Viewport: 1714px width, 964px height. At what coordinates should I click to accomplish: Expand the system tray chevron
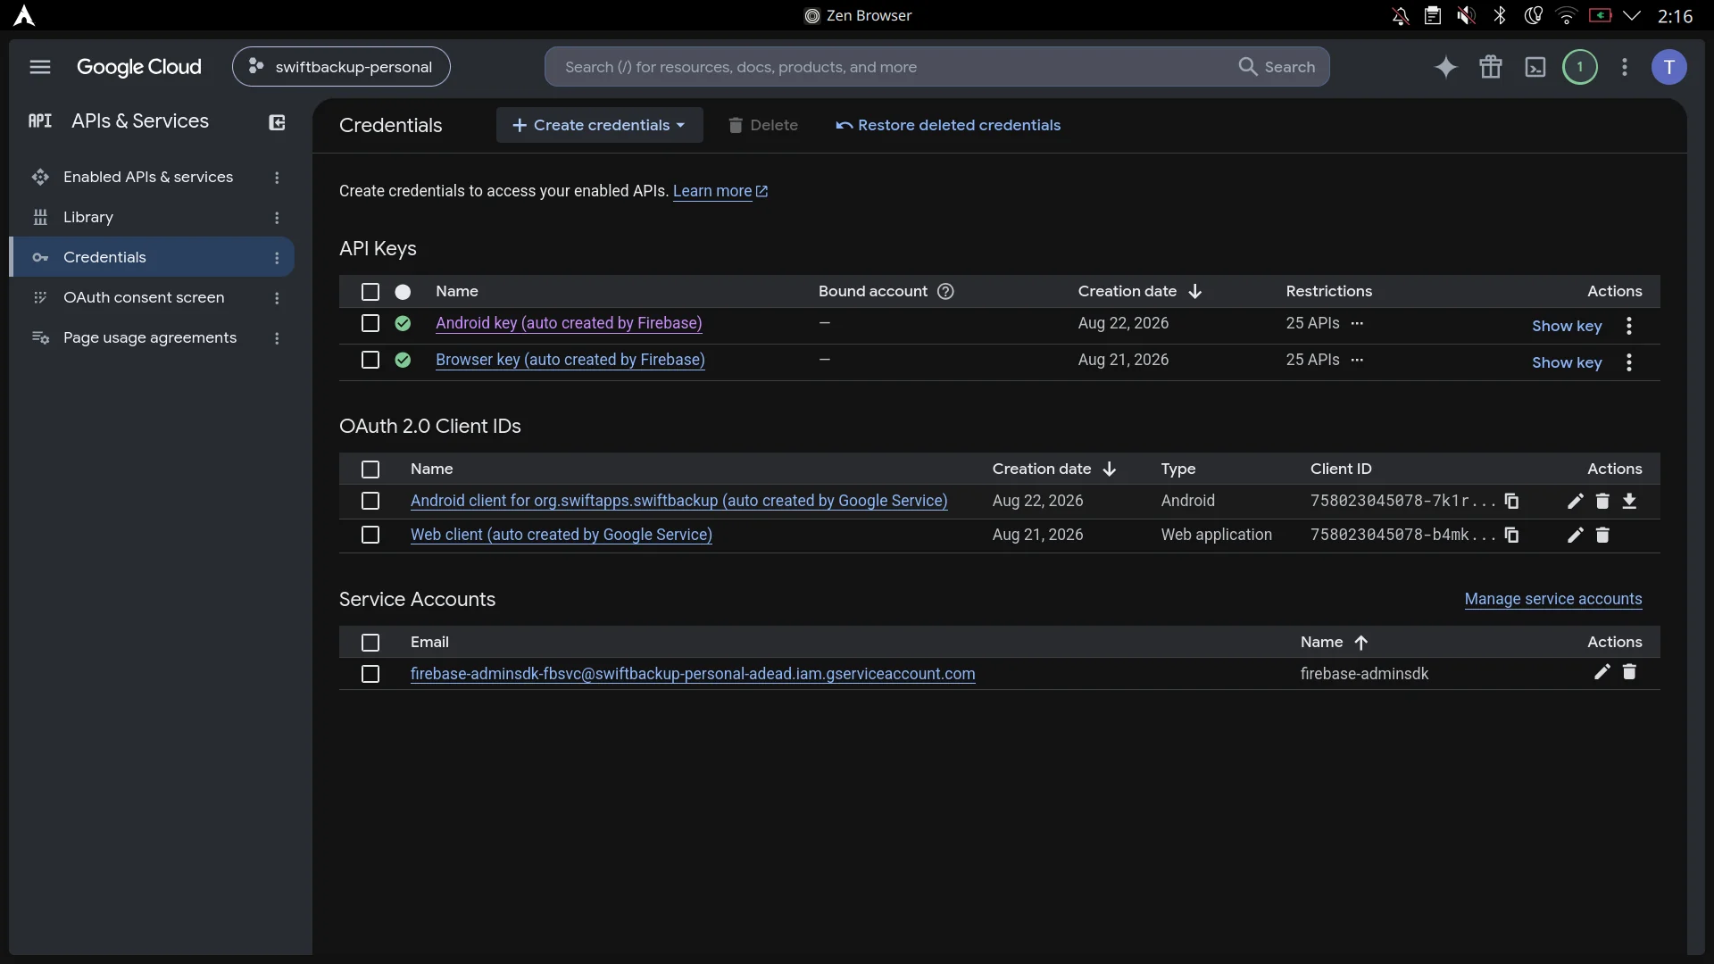click(x=1632, y=15)
